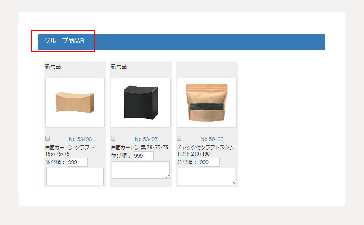The width and height of the screenshot is (364, 225).
Task: Click the text area under No.50439
Action: (207, 176)
